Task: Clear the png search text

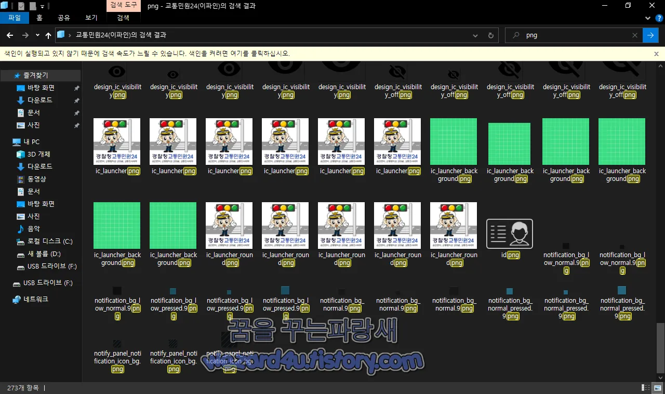Action: point(635,35)
